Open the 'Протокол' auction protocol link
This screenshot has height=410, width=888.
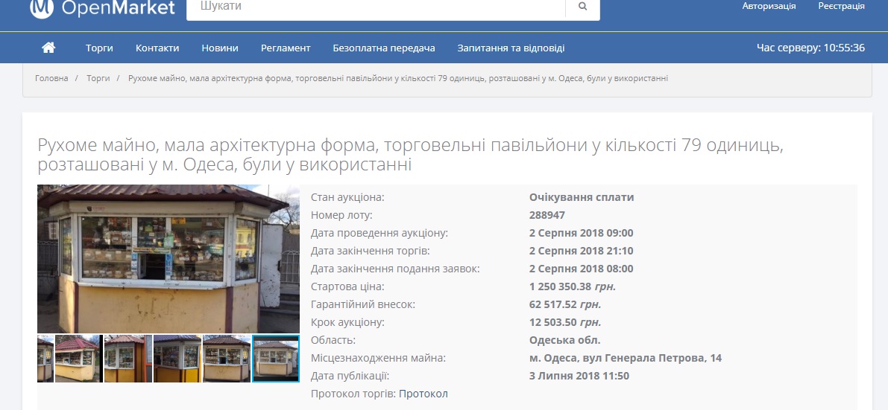point(423,394)
